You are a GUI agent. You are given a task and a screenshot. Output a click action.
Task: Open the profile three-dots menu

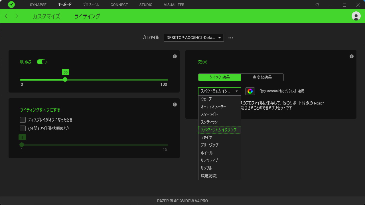(231, 38)
